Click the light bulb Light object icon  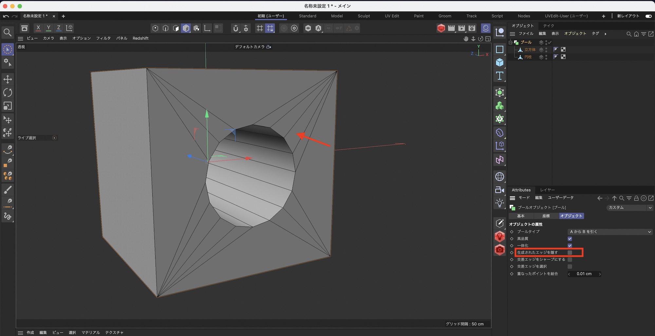[x=499, y=203]
